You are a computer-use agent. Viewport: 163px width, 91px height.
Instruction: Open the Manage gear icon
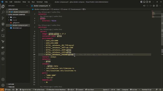[x=3, y=85]
